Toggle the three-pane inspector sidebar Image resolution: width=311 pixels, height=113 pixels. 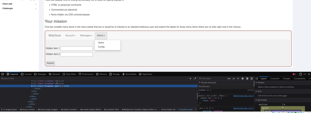coord(257,78)
